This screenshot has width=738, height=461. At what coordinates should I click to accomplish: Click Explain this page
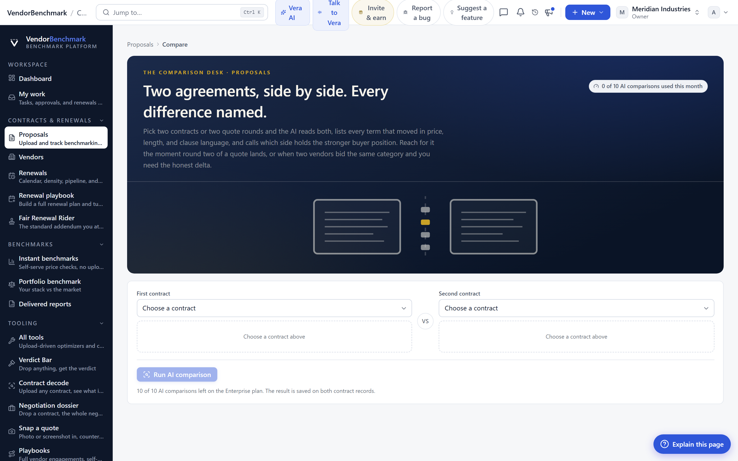tap(692, 444)
